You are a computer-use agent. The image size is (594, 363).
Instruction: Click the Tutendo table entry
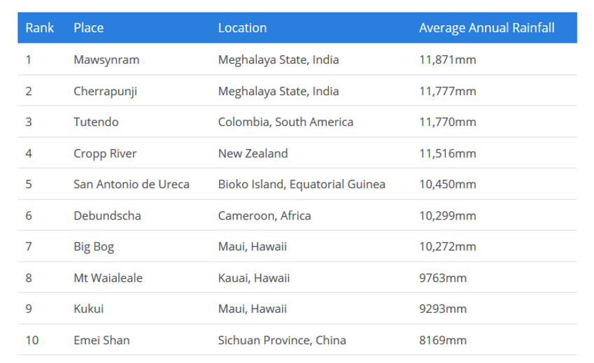click(x=96, y=122)
